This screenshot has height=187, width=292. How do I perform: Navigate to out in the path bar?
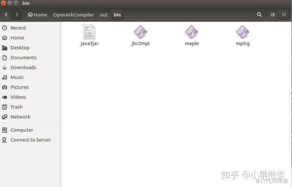(x=104, y=15)
